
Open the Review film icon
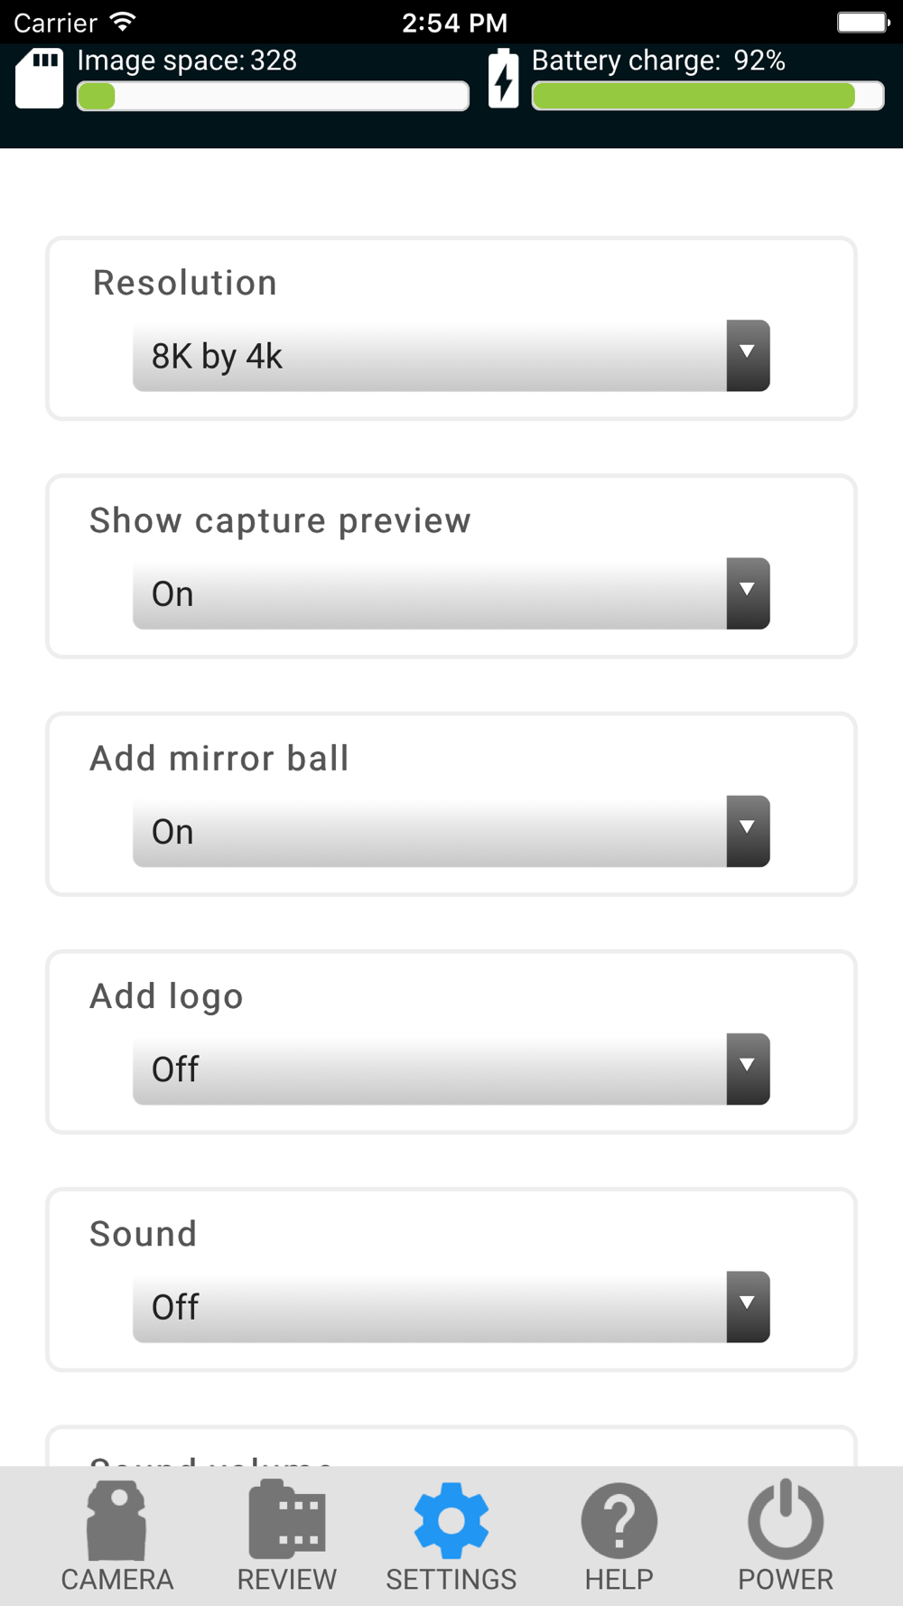(x=287, y=1519)
